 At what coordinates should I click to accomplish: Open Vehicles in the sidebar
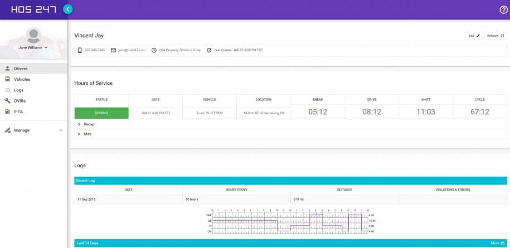[22, 79]
